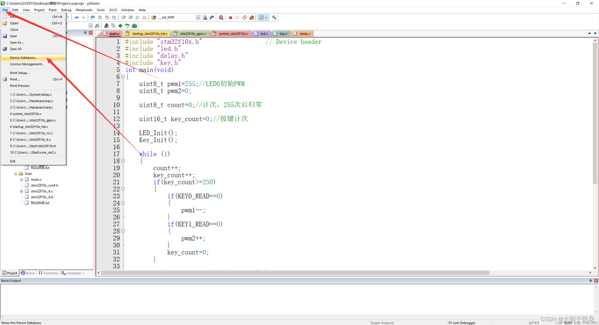Click the Manage Multi-Project Workspace icon
599x325 pixels.
[113, 26]
